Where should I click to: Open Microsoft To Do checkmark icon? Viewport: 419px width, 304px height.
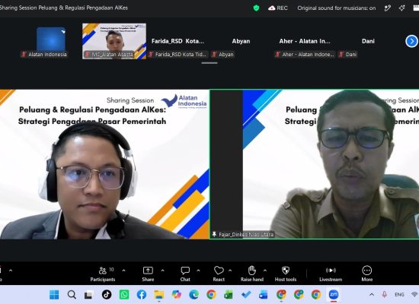tap(246, 295)
